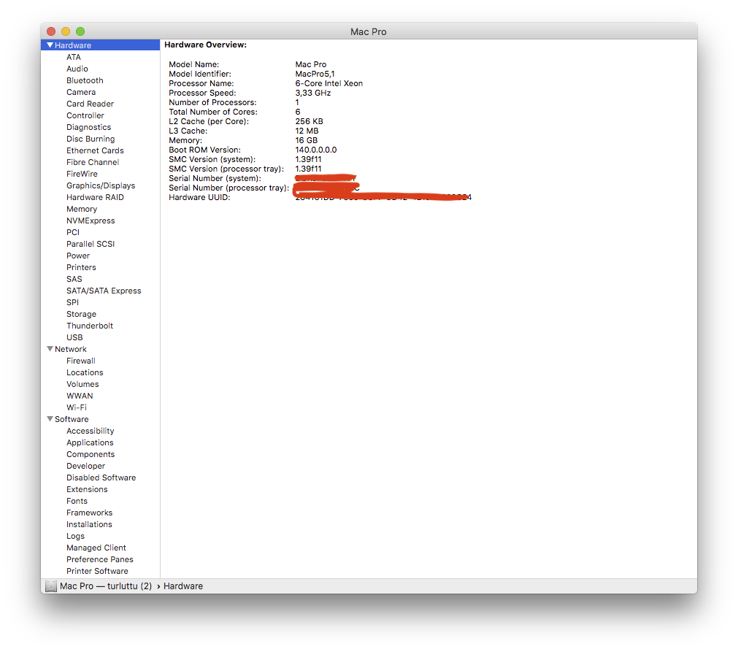This screenshot has width=738, height=652.
Task: Collapse the Software disclosure triangle
Action: click(x=50, y=419)
